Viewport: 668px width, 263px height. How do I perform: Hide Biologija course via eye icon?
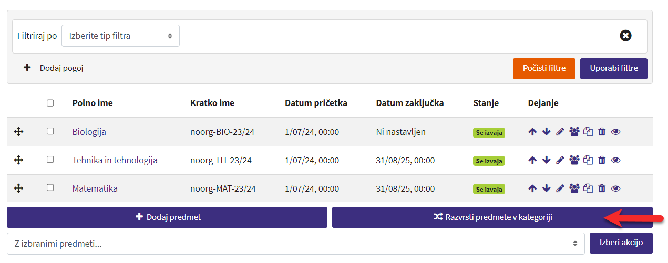[616, 132]
